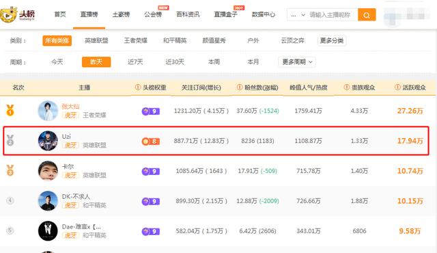Open streamer 张大仙's name link
The height and width of the screenshot is (253, 437).
click(70, 106)
